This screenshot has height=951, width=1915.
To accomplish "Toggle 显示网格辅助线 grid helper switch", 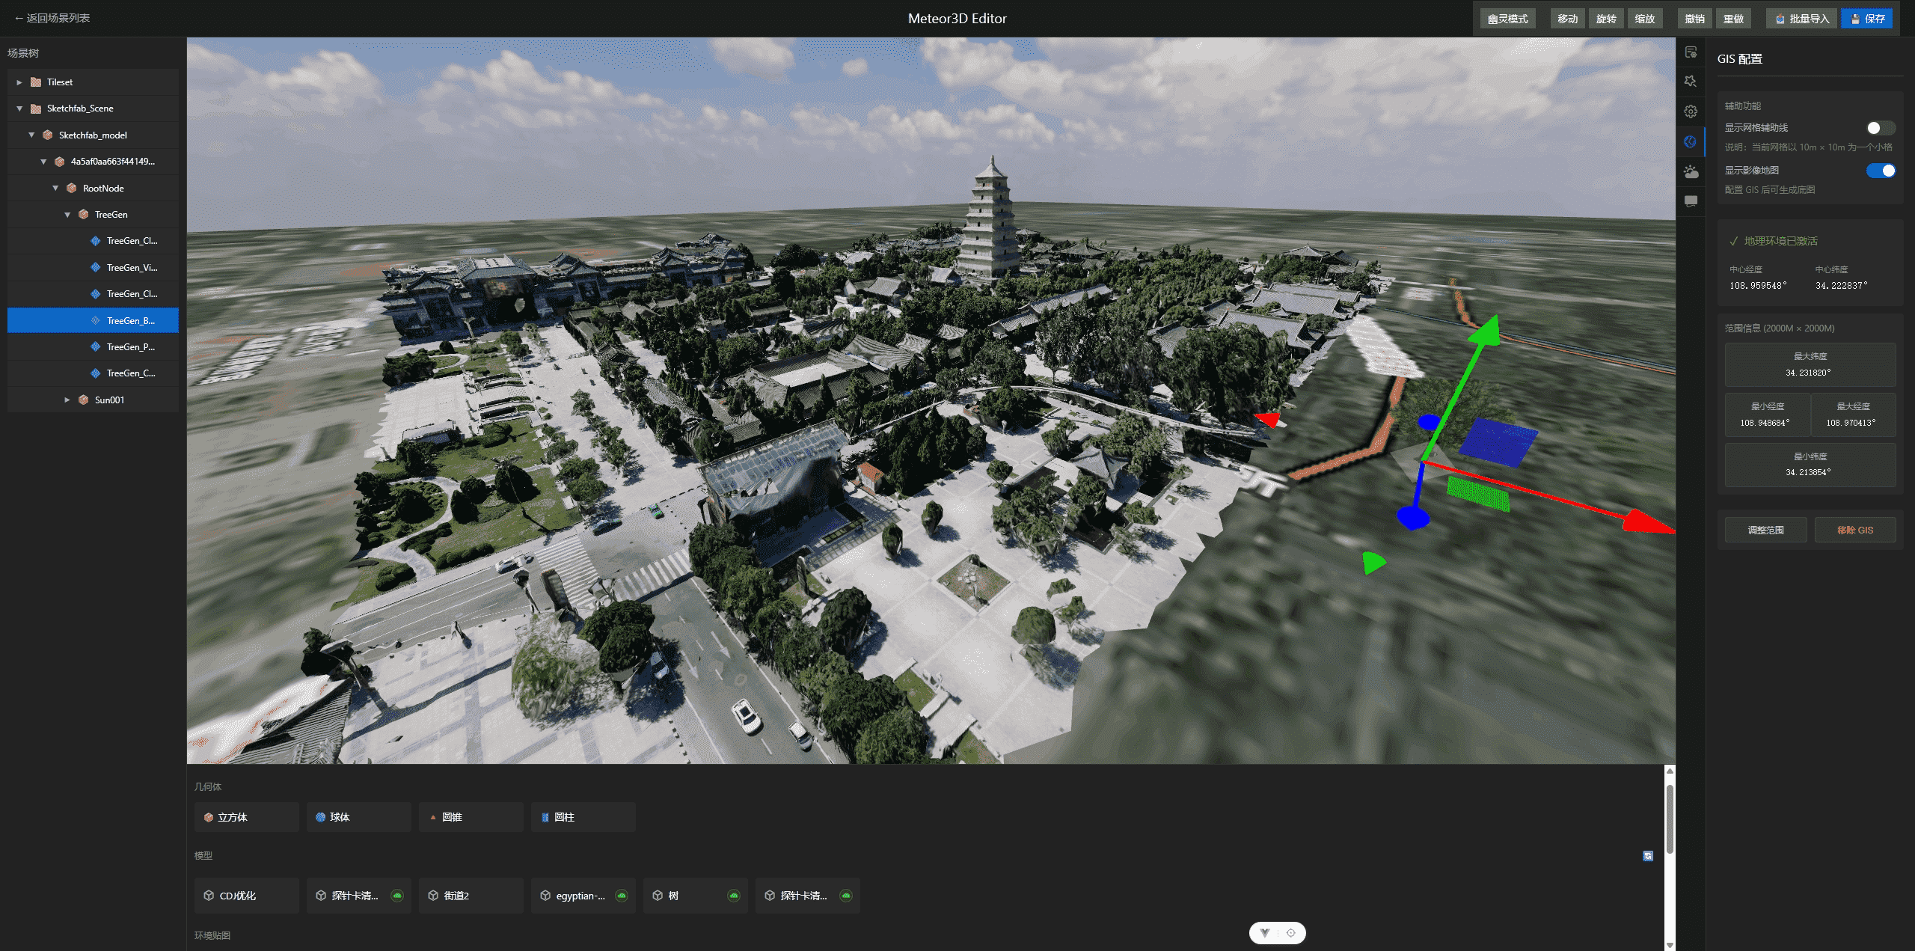I will coord(1881,128).
